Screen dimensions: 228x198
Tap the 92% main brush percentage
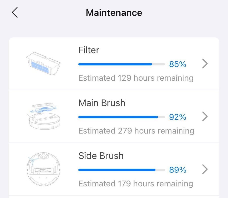pos(178,117)
